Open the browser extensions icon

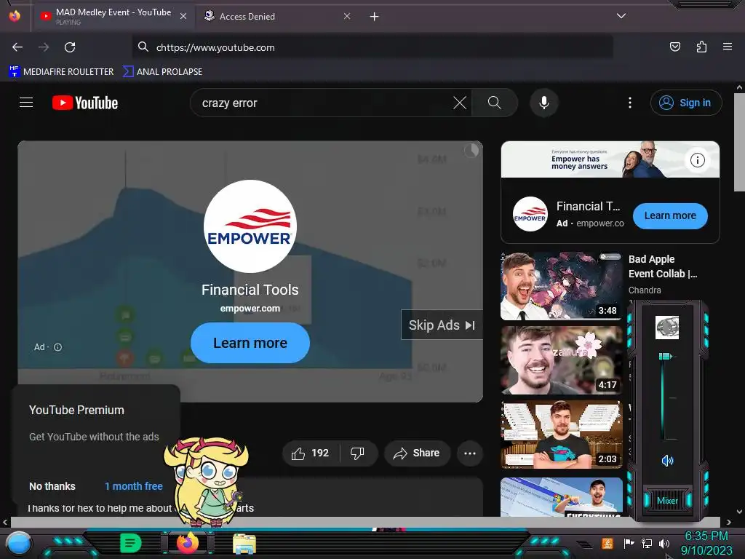pyautogui.click(x=701, y=47)
